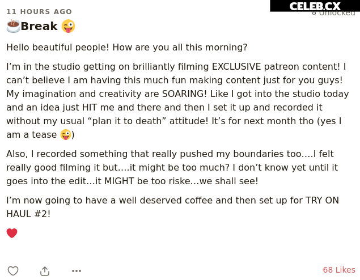Click the 'TRY ON HAUL #2!' text
Image resolution: width=360 pixels, height=280 pixels.
(x=173, y=207)
